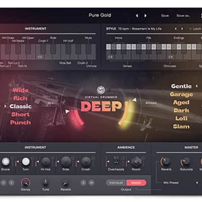Image resolution: width=202 pixels, height=202 pixels.
Task: Click the Choruses label below style keys
Action: pos(170,66)
